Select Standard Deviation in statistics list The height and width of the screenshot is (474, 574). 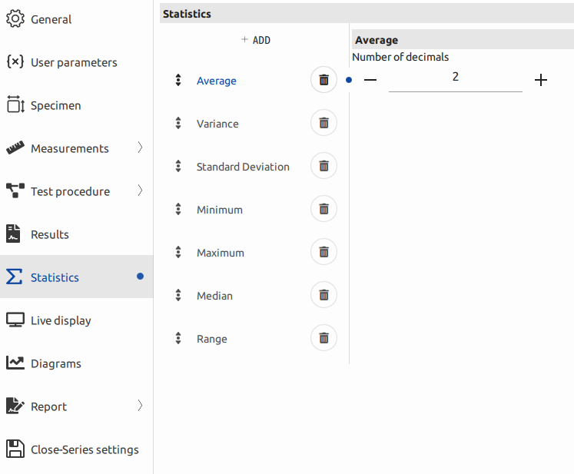[243, 167]
